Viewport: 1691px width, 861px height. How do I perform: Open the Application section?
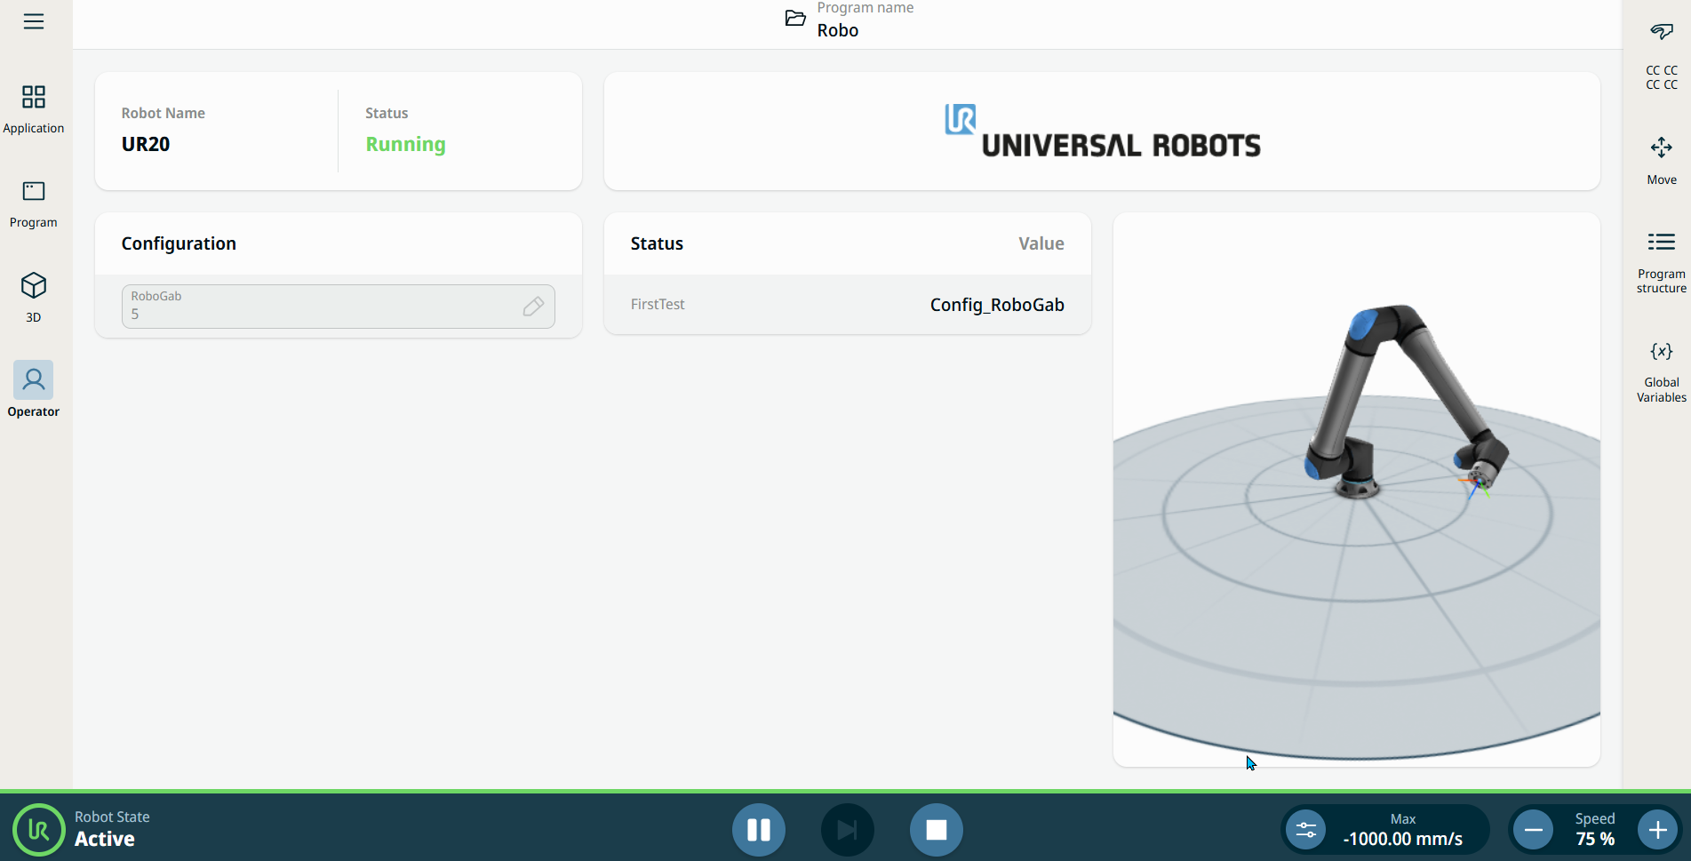pos(34,108)
